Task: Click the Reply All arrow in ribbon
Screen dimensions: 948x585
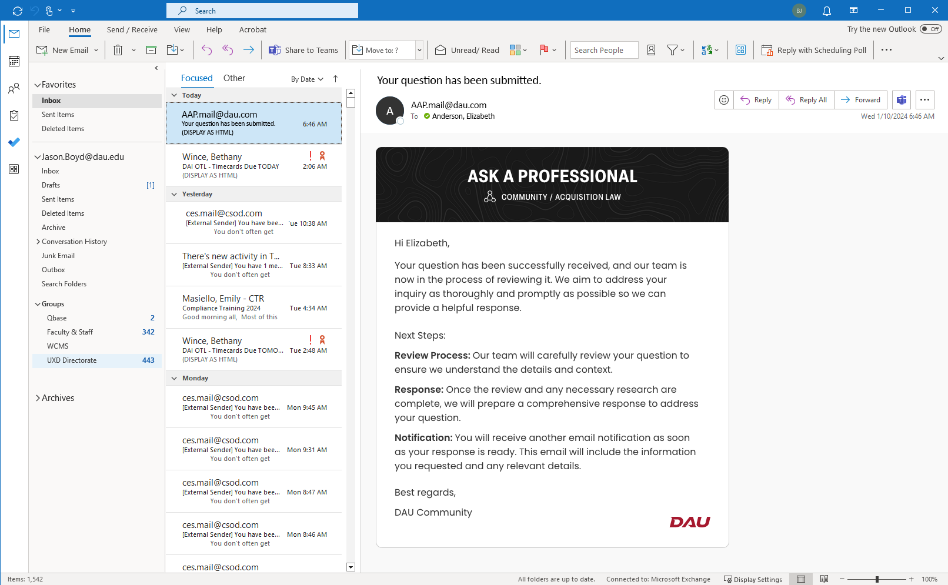Action: (x=228, y=50)
